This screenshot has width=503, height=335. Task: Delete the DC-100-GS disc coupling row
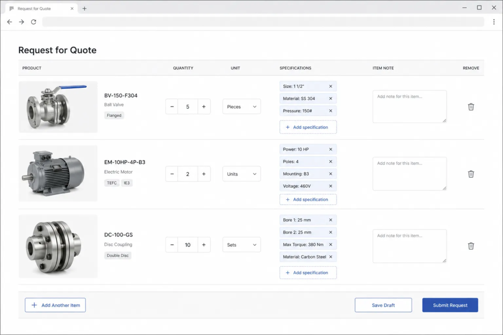click(471, 246)
